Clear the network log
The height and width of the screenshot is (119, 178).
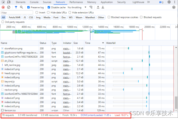coord(9,7)
